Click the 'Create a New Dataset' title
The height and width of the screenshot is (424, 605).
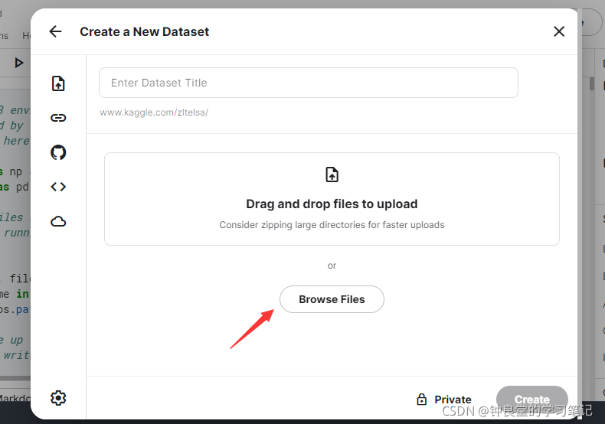pyautogui.click(x=144, y=31)
